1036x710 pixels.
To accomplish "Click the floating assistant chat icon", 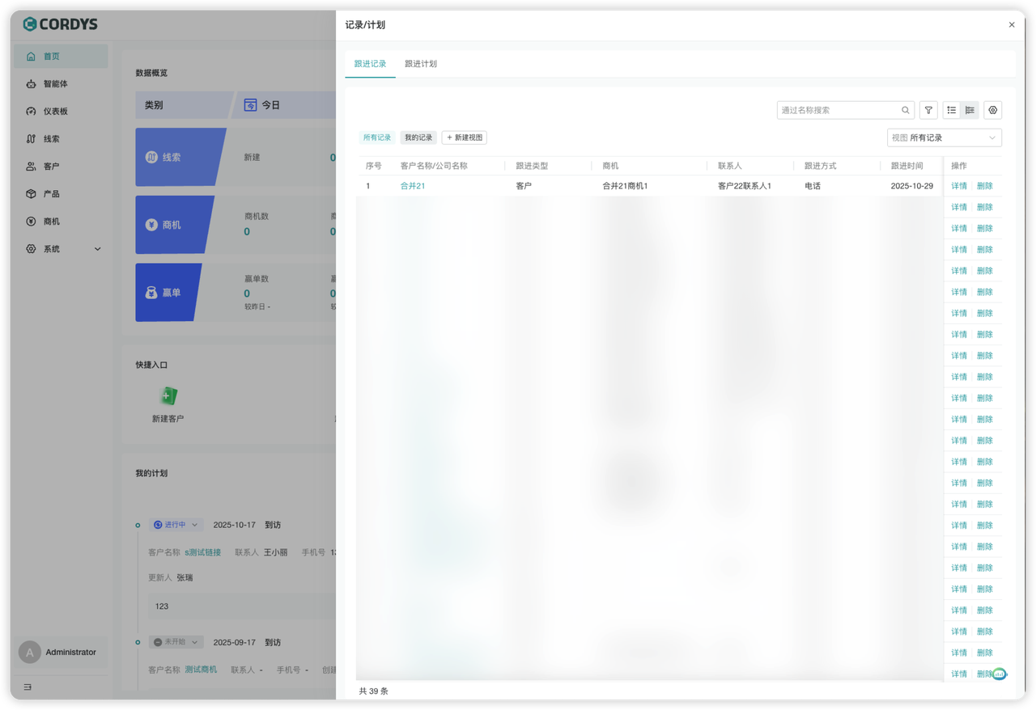I will coord(1000,674).
